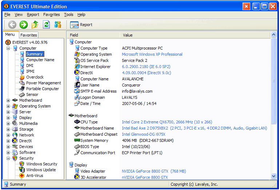
Task: Expand the Software tree node
Action: tap(8, 152)
